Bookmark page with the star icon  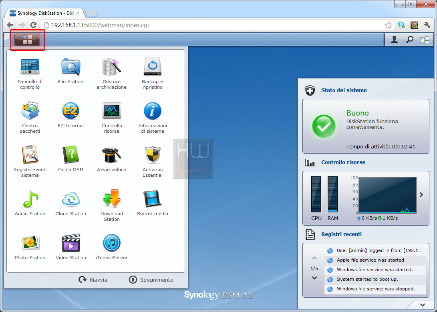coord(389,25)
